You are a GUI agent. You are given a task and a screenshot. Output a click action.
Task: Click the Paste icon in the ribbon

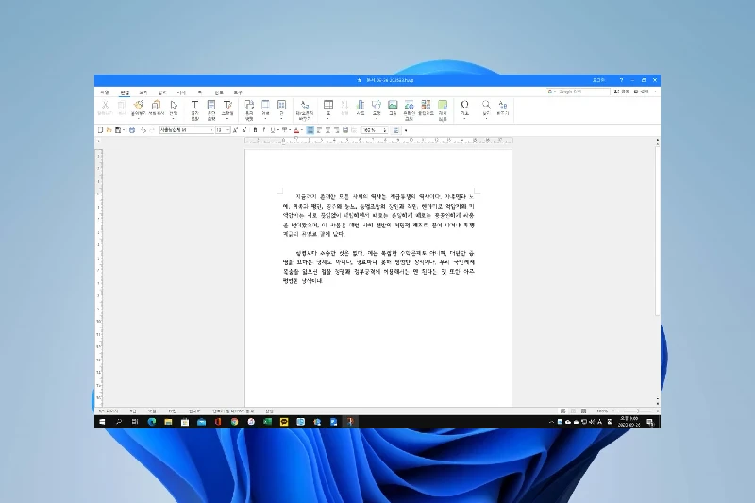138,105
